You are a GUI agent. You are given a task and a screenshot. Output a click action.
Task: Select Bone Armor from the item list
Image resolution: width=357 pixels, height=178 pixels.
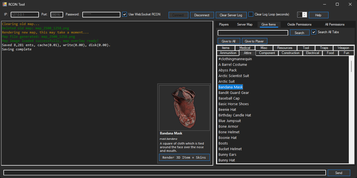(228, 126)
